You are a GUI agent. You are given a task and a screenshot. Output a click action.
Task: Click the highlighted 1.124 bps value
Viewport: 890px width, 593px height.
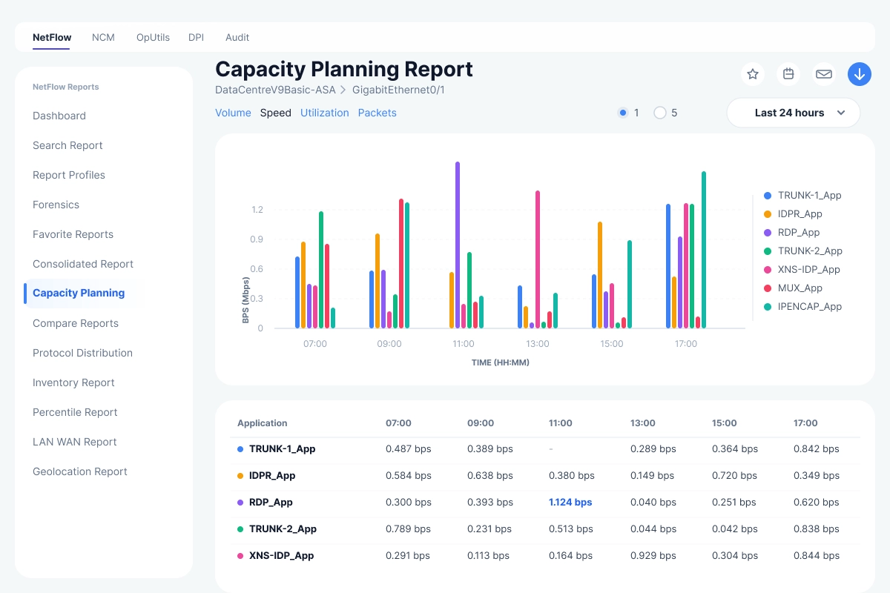click(x=570, y=503)
